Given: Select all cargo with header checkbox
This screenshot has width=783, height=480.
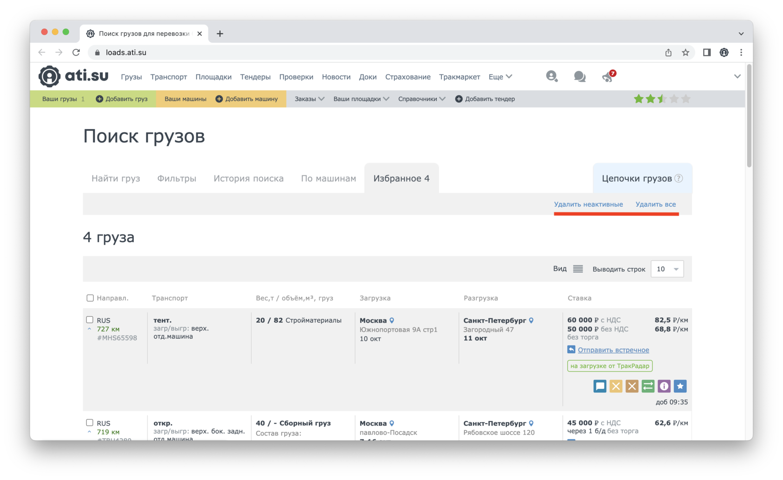Looking at the screenshot, I should [90, 298].
